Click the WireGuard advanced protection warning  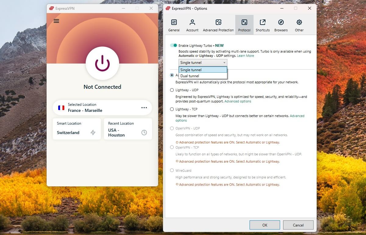pyautogui.click(x=228, y=185)
